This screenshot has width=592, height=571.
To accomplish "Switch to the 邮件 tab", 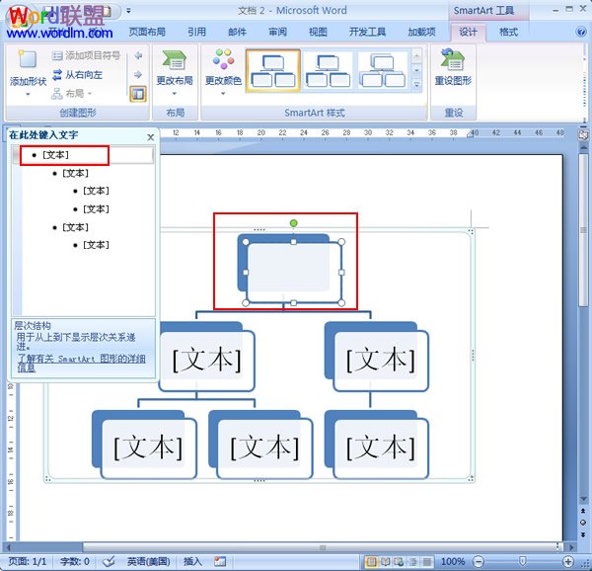I will point(237,33).
